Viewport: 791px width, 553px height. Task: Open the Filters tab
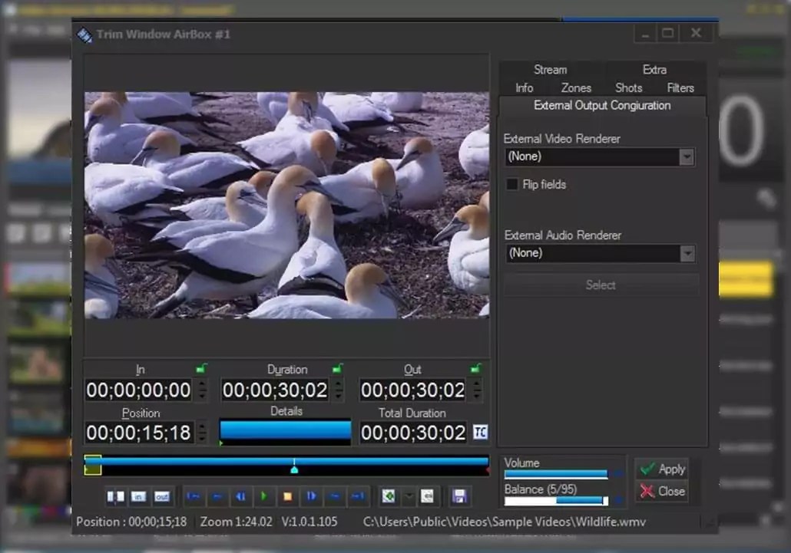(680, 88)
